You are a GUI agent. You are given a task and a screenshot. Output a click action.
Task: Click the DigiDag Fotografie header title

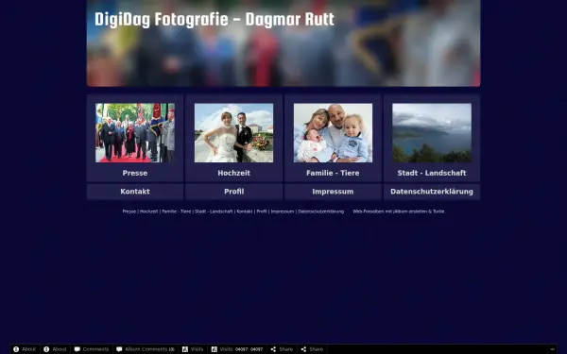(x=215, y=20)
